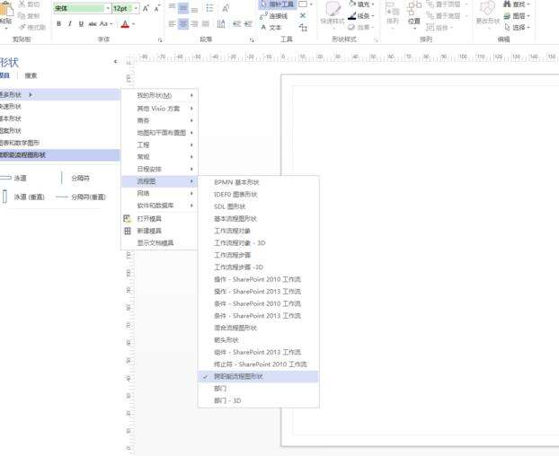
Task: Click the bullets list icon
Action: tap(209, 8)
